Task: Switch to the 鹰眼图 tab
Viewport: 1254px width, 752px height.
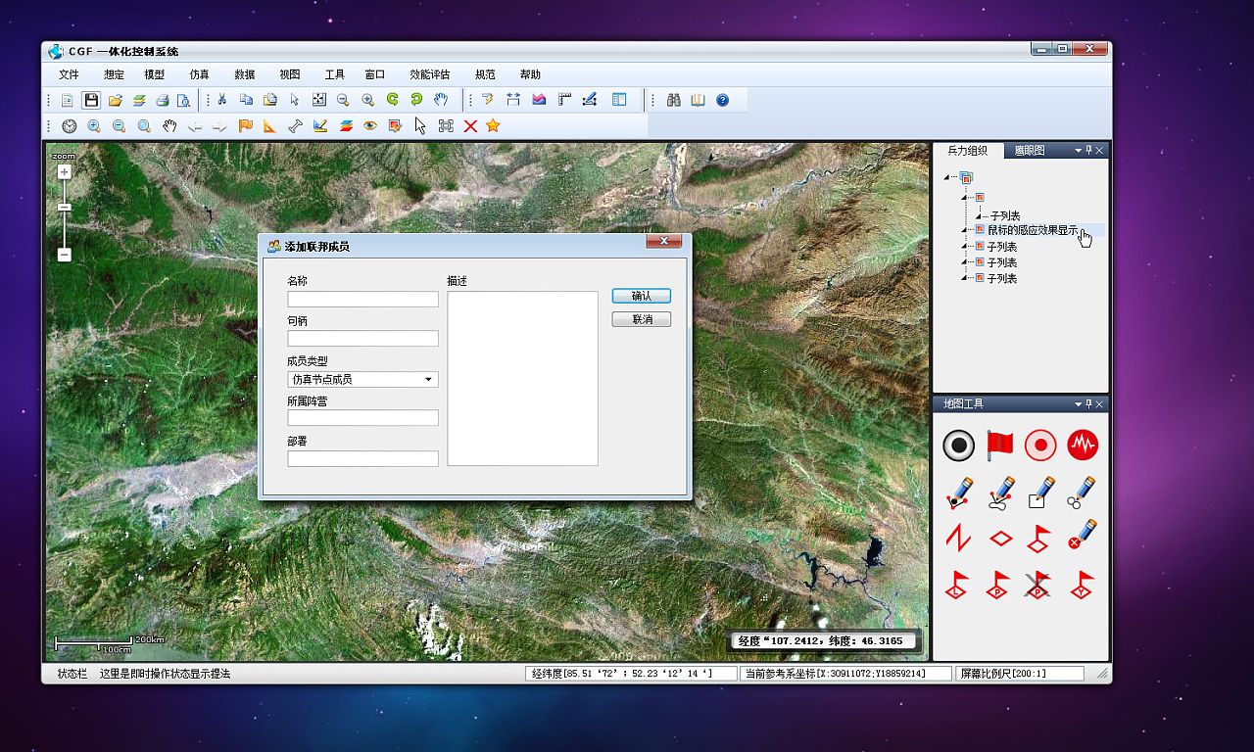Action: tap(1030, 151)
